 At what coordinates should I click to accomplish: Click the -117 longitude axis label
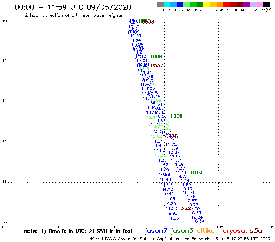57,227
